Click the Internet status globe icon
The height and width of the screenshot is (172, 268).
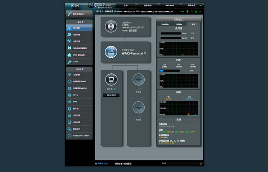coord(111,27)
